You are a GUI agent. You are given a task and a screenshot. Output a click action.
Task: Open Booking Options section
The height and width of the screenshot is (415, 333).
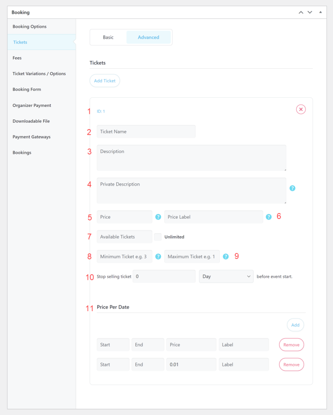(x=42, y=27)
